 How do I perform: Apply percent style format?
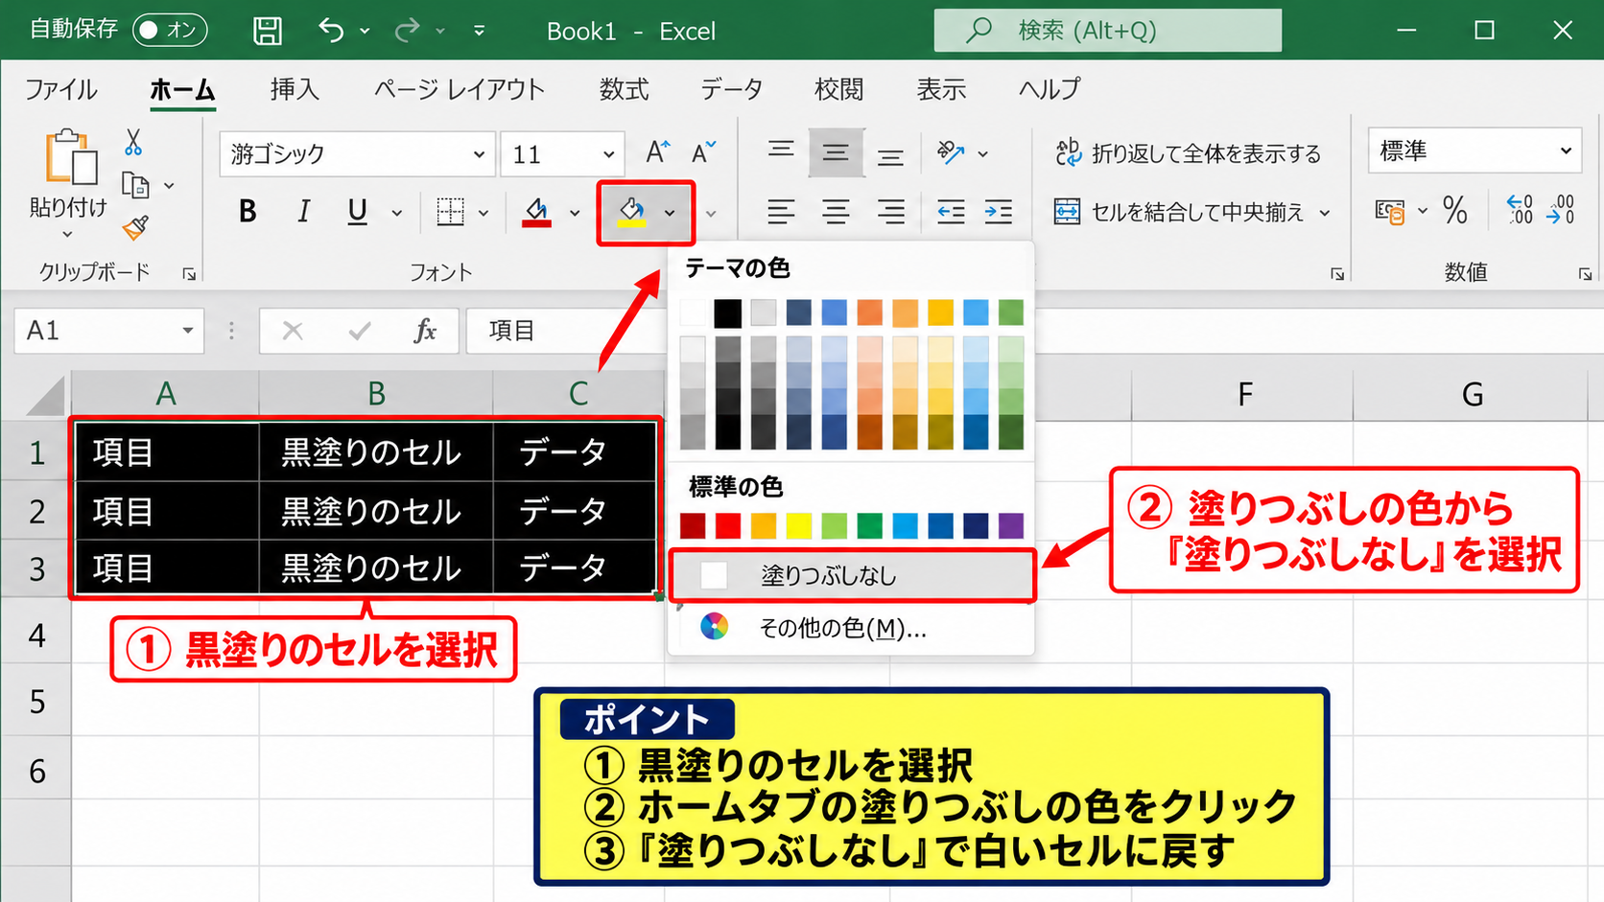click(1455, 211)
